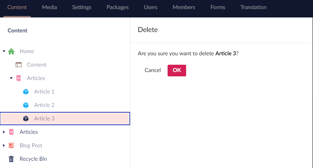This screenshot has height=168, width=313.
Task: Open the Content section tab
Action: 17,7
